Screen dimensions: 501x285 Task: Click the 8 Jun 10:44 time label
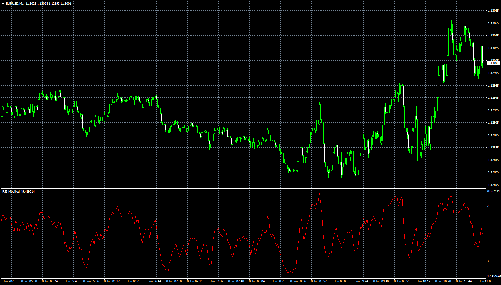pos(464,281)
